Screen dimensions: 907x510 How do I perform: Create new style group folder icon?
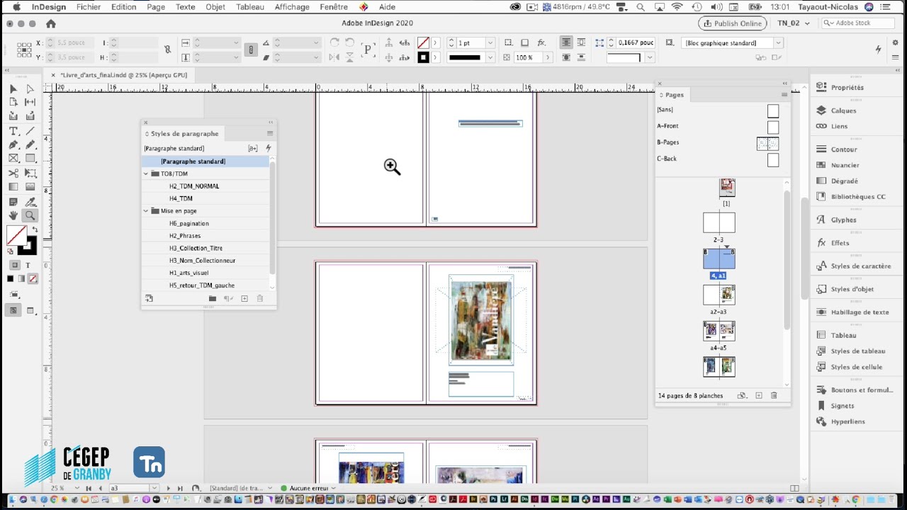point(212,299)
